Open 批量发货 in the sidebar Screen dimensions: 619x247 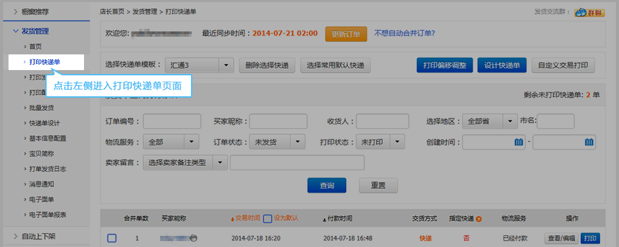41,107
